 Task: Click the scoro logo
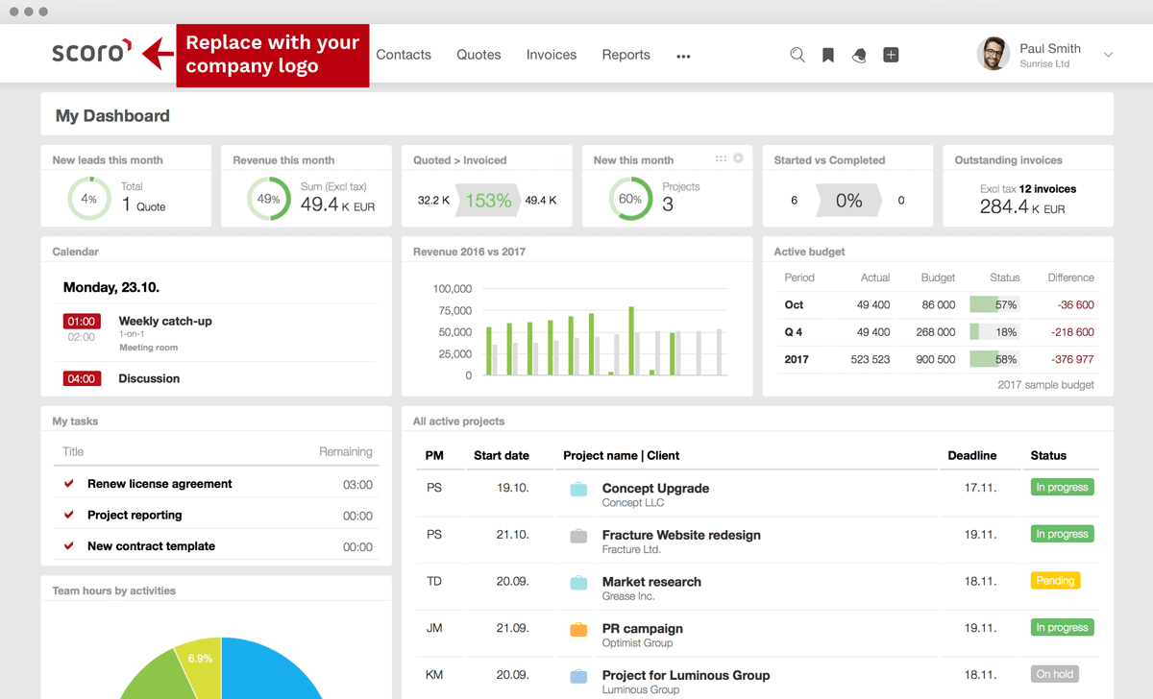[x=91, y=52]
